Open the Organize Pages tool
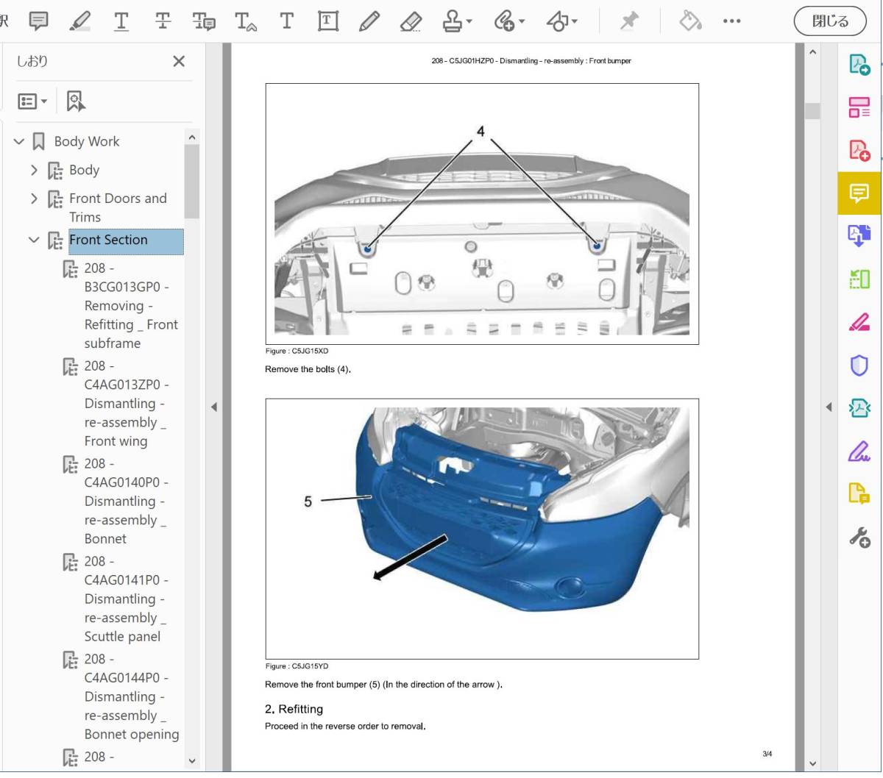The height and width of the screenshot is (778, 883). coord(859,107)
